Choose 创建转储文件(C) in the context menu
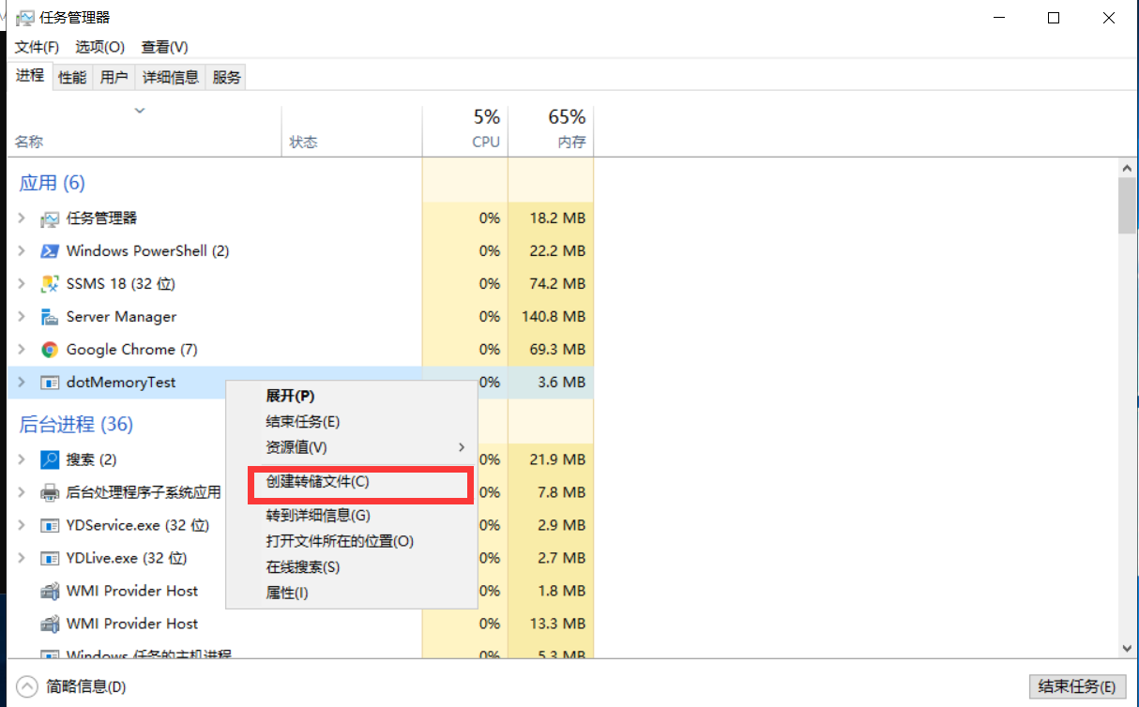1139x707 pixels. coord(352,482)
